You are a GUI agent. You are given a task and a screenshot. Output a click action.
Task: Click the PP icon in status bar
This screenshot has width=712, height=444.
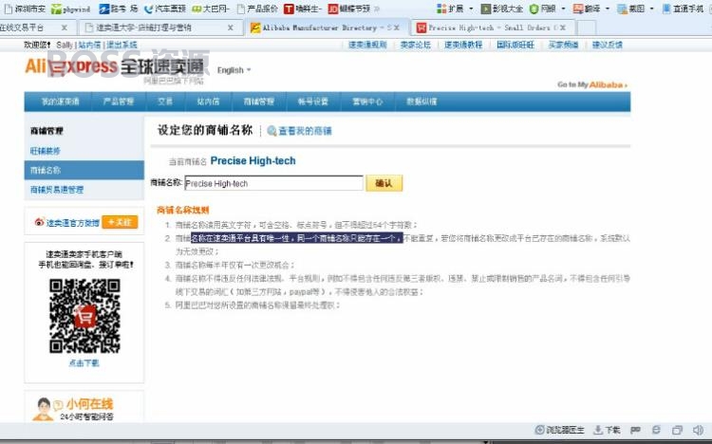(636, 430)
